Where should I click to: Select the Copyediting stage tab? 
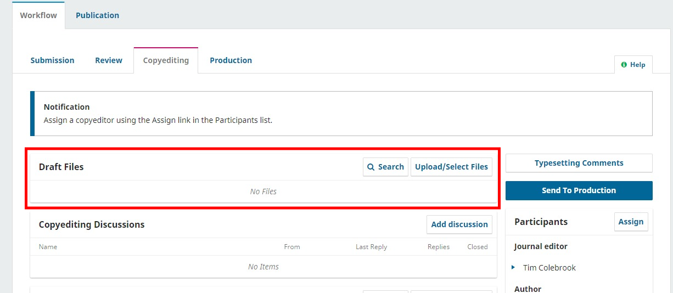[x=166, y=60]
